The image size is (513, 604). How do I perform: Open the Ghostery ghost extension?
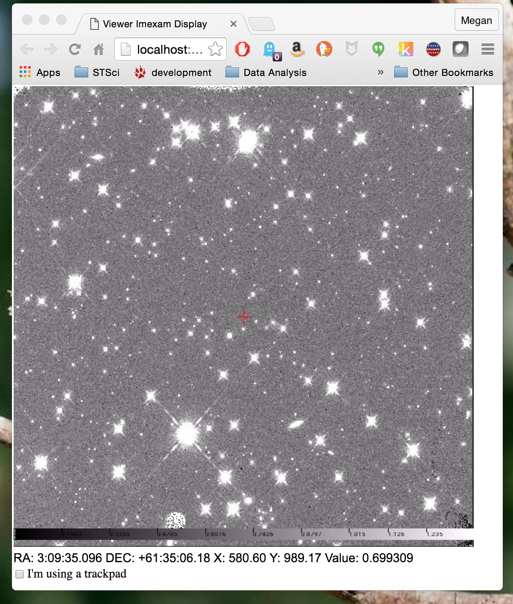pos(270,50)
